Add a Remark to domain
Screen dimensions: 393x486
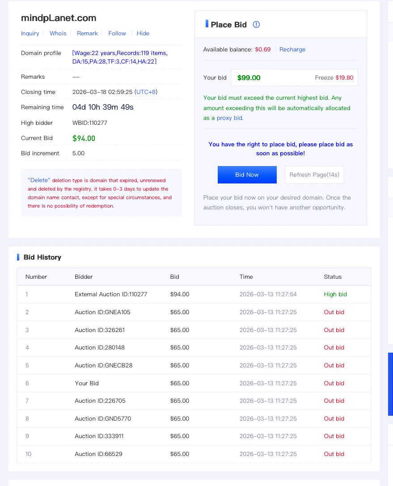(x=87, y=34)
